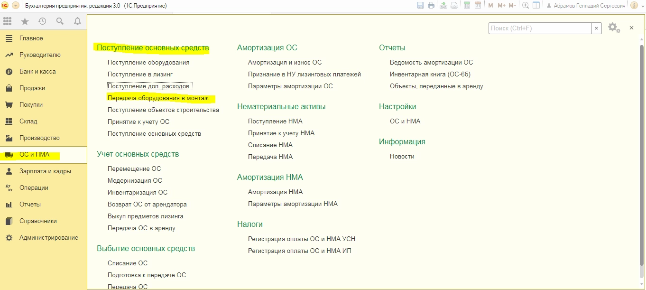The height and width of the screenshot is (290, 646).
Task: Click the Print icon in the title bar
Action: [x=431, y=5]
